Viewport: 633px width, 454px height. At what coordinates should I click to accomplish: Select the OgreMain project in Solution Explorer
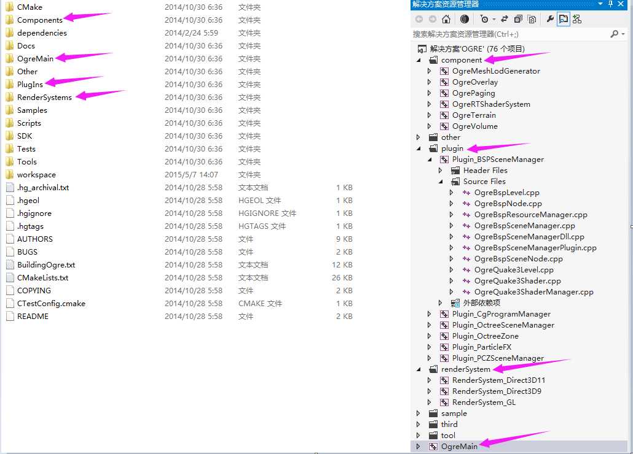click(459, 447)
